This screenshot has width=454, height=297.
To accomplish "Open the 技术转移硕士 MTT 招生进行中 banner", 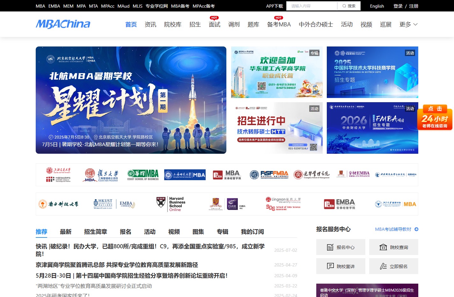I will point(277,128).
